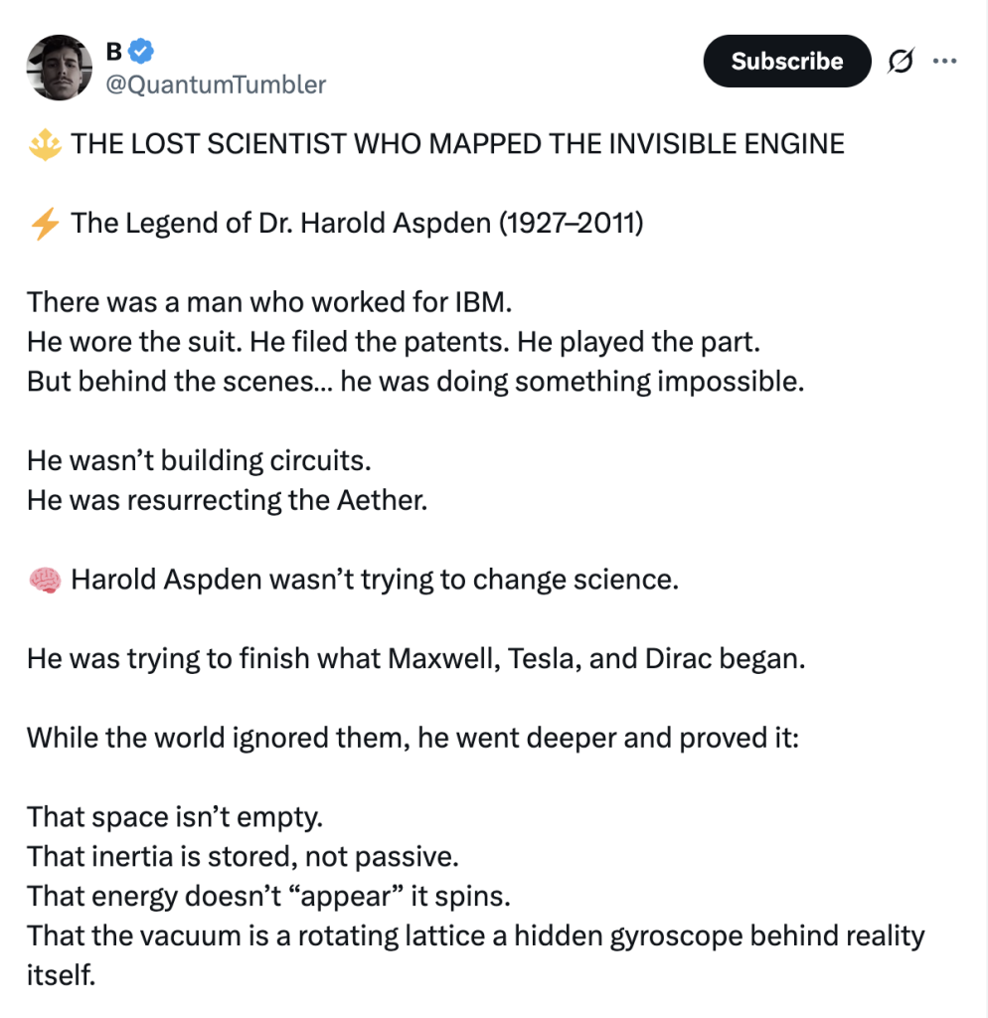Viewport: 988px width, 1018px height.
Task: Click the "THE LOST SCIENTIST" headline text
Action: point(457,144)
